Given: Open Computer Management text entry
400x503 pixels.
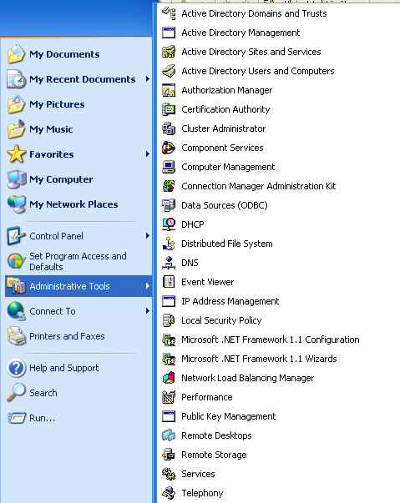Looking at the screenshot, I should coord(228,167).
